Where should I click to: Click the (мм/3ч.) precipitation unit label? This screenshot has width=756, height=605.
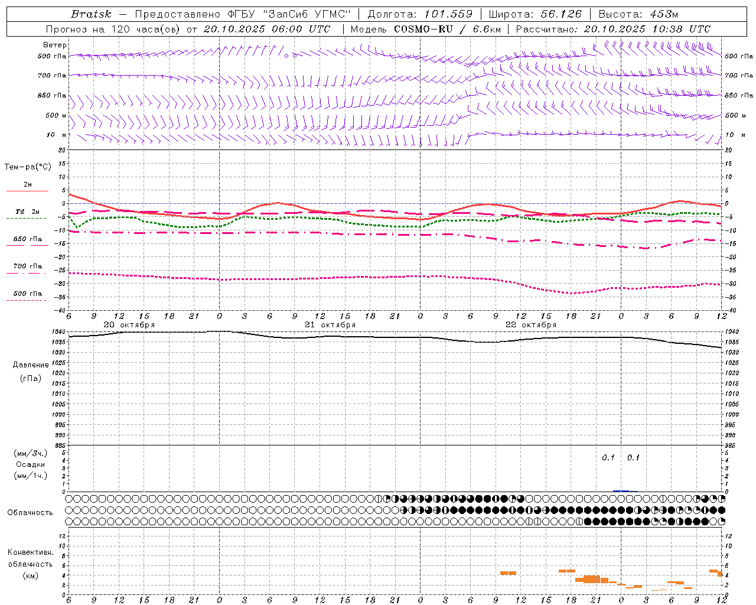click(x=31, y=453)
